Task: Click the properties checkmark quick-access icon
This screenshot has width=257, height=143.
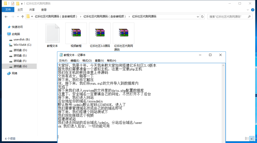Action: click(13, 3)
